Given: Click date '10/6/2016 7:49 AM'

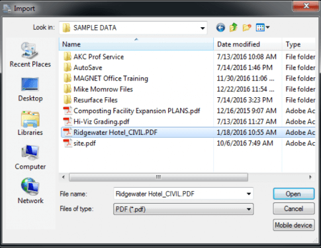Looking at the screenshot, I should point(245,144).
